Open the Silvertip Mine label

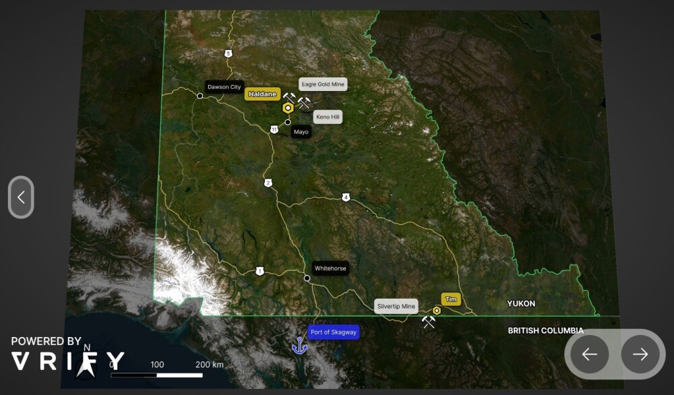pyautogui.click(x=396, y=307)
